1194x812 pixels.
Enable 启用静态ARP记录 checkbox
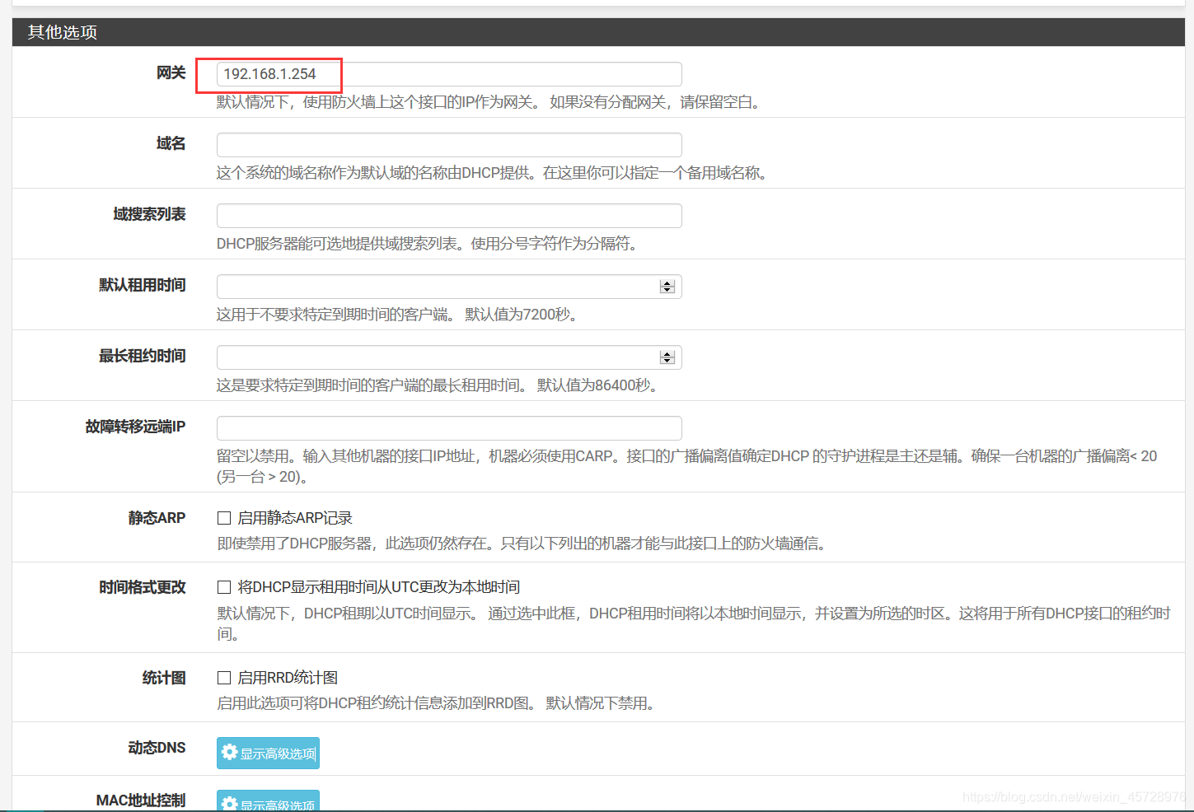(x=224, y=518)
